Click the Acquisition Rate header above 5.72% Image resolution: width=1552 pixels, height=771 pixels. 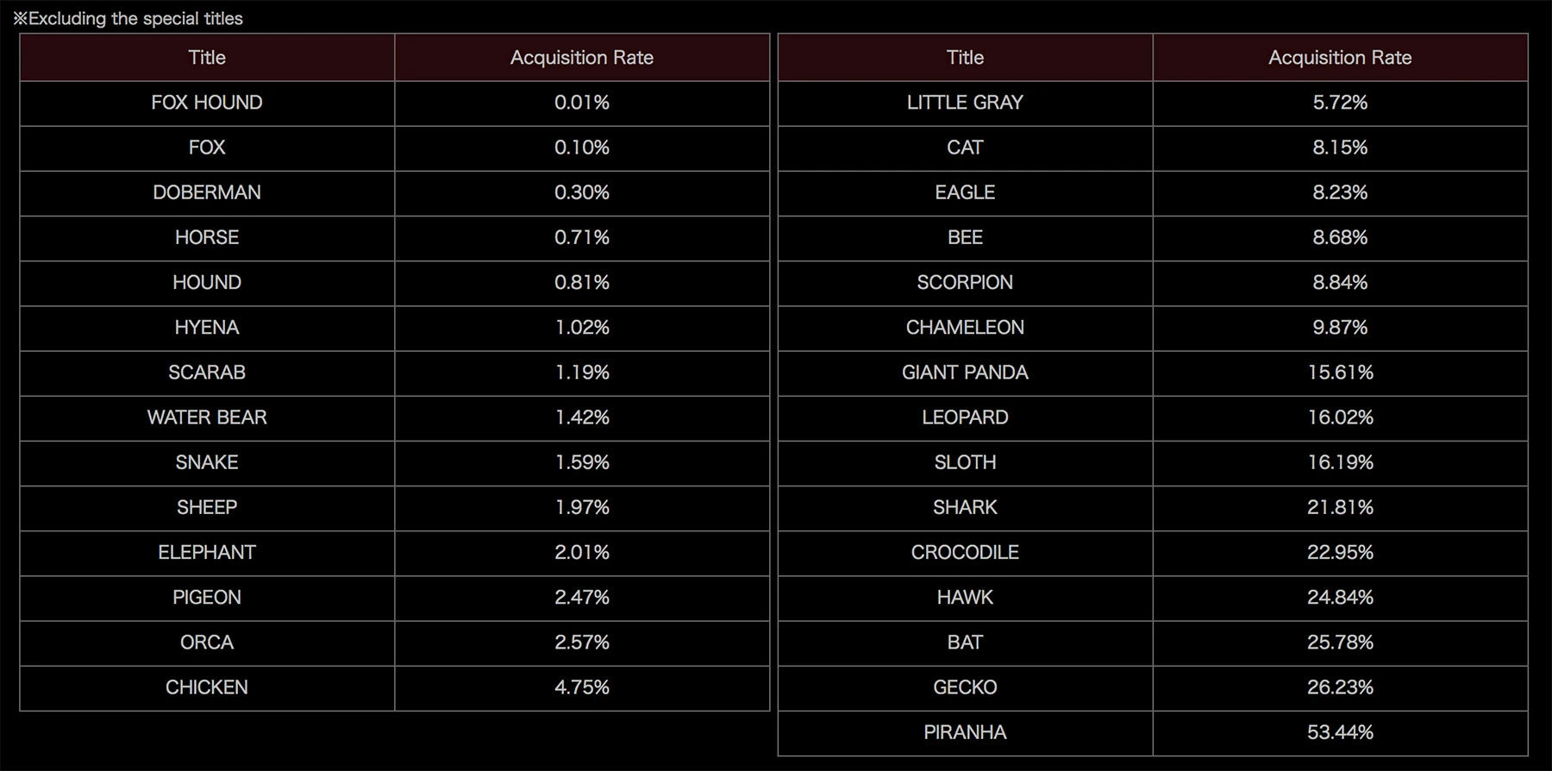tap(1340, 58)
